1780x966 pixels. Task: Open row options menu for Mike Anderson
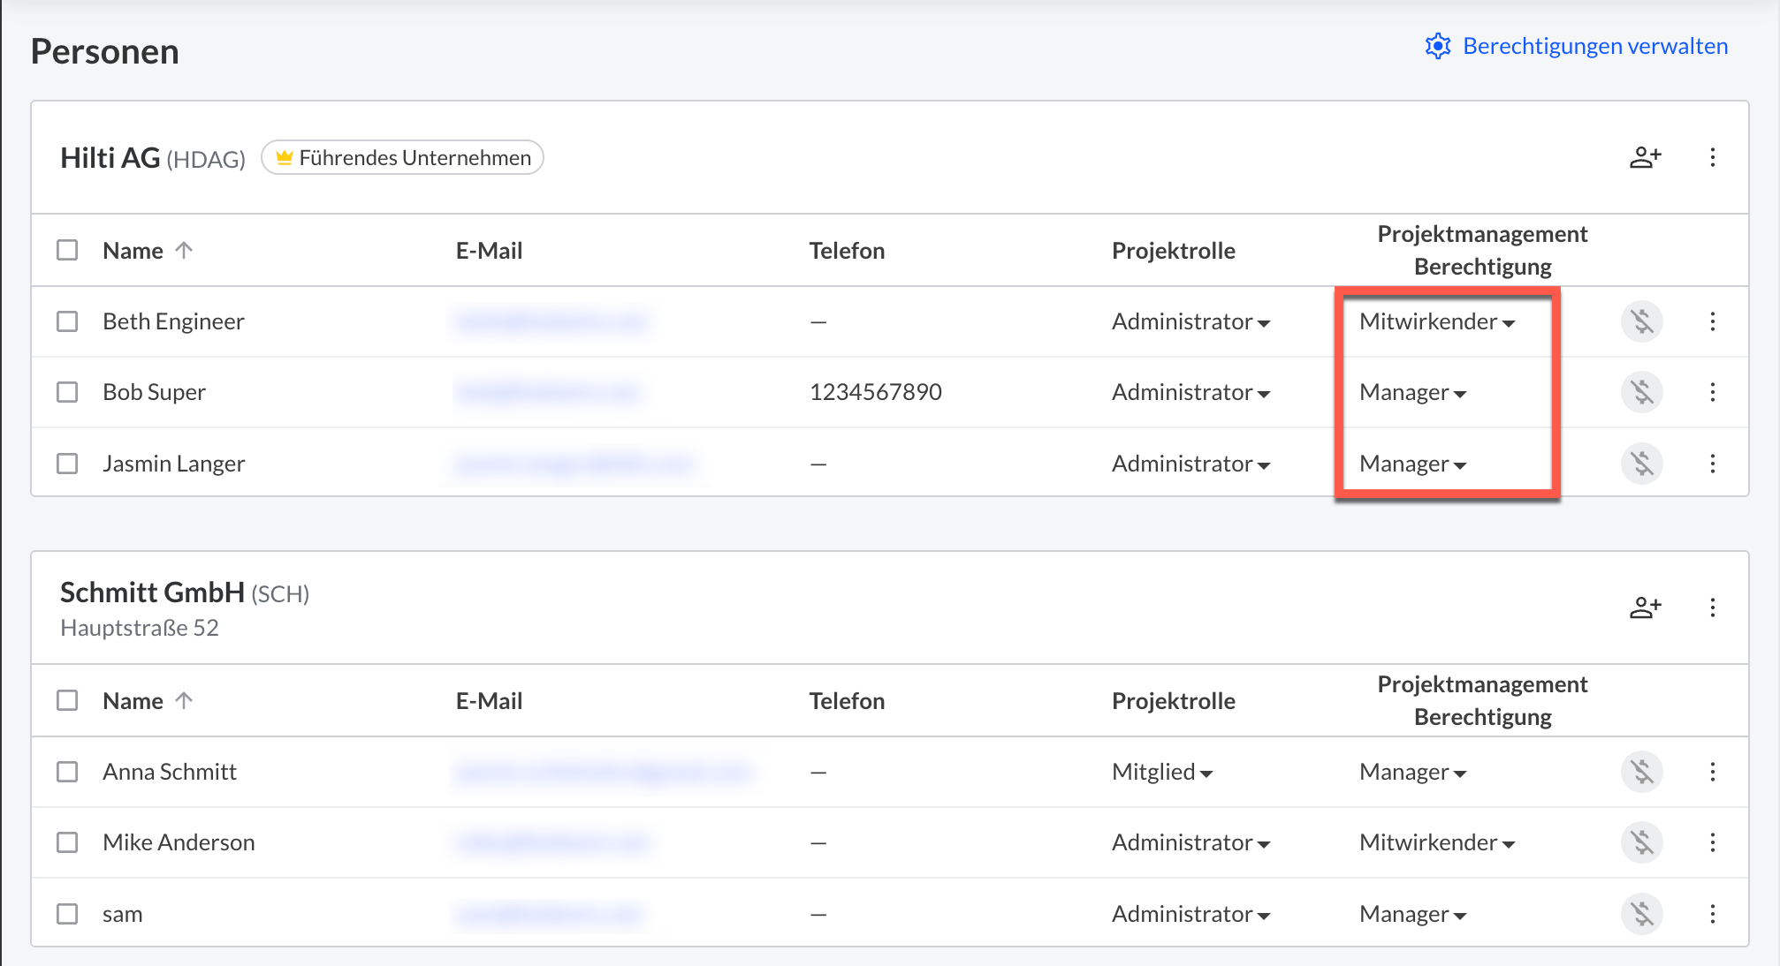tap(1712, 842)
